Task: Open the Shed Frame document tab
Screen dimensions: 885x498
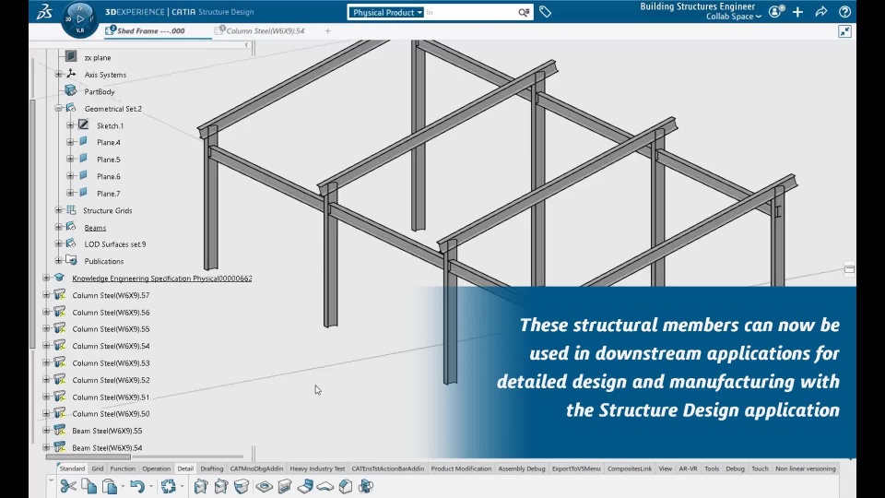Action: coord(150,31)
